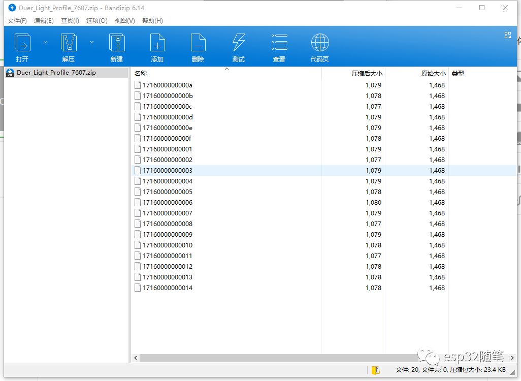Close the Bandizip window
This screenshot has height=381, width=521.
[505, 8]
